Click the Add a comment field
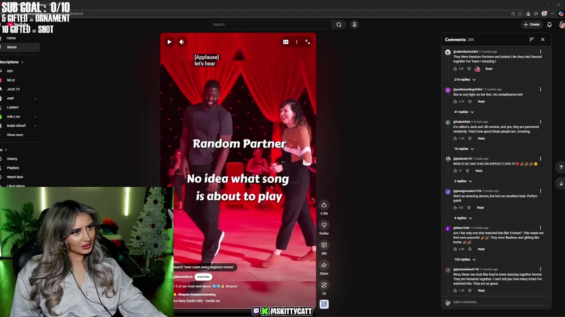Image resolution: width=565 pixels, height=317 pixels. [x=498, y=302]
